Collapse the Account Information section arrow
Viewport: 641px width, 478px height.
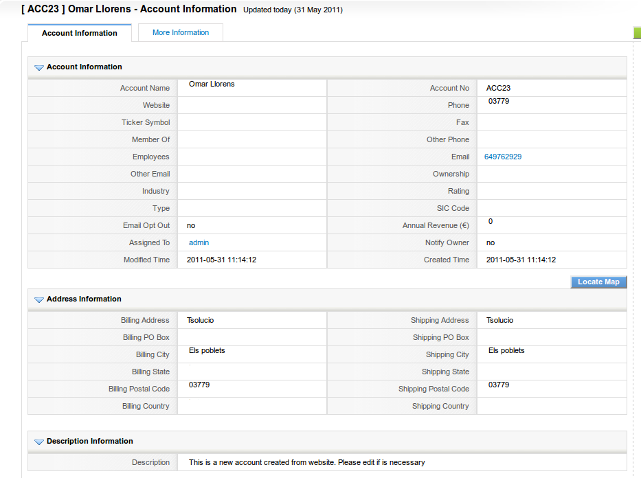(39, 67)
